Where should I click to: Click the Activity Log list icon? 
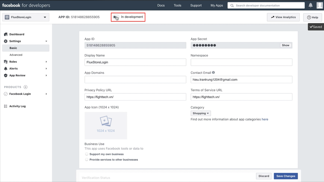tap(6, 106)
